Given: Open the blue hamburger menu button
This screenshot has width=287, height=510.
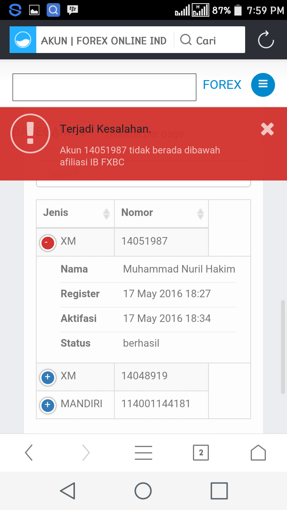Looking at the screenshot, I should point(263,85).
